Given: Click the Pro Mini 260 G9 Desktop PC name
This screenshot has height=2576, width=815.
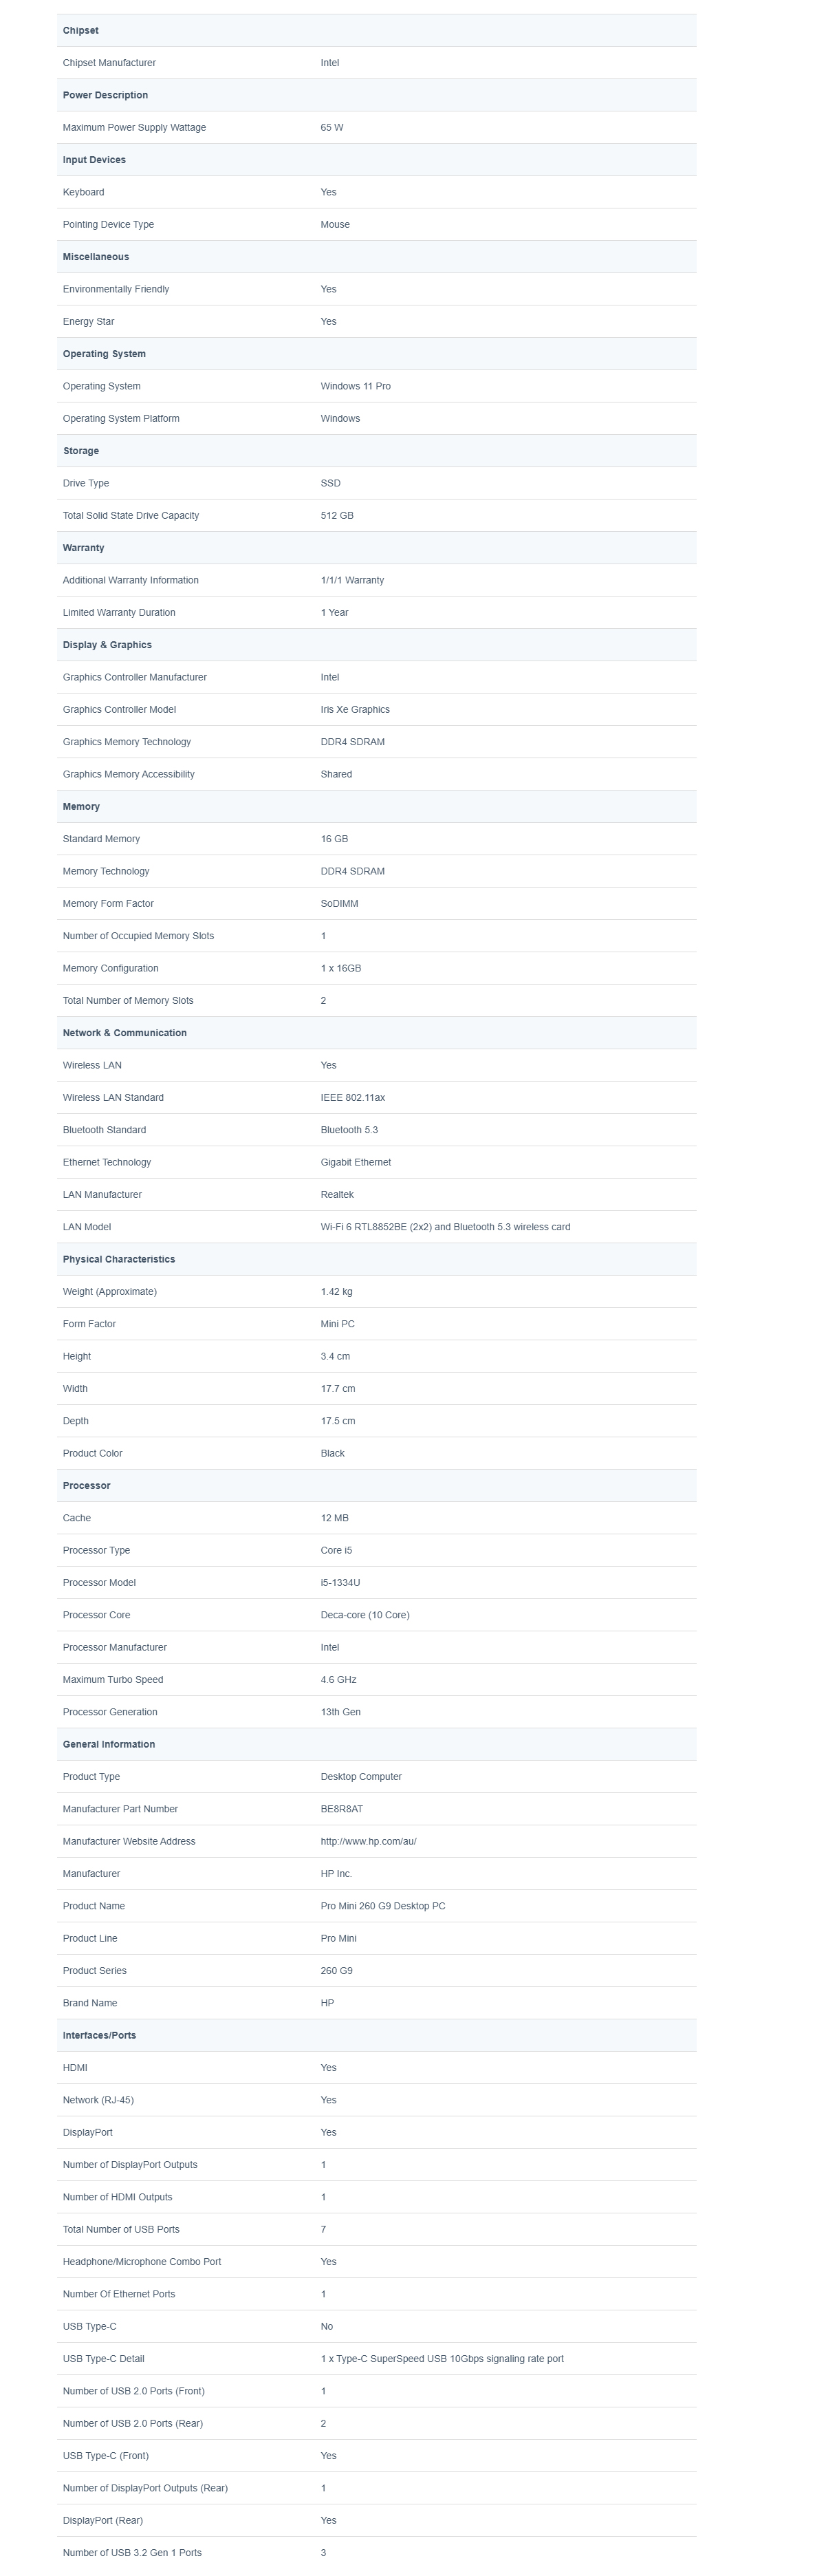Looking at the screenshot, I should tap(383, 1906).
